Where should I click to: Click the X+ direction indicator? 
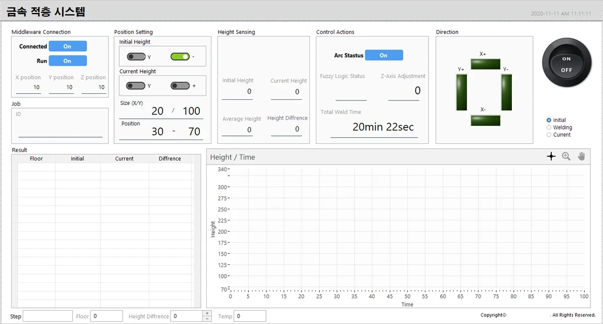pos(485,64)
